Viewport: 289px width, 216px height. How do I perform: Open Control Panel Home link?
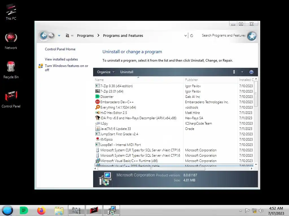[60, 49]
